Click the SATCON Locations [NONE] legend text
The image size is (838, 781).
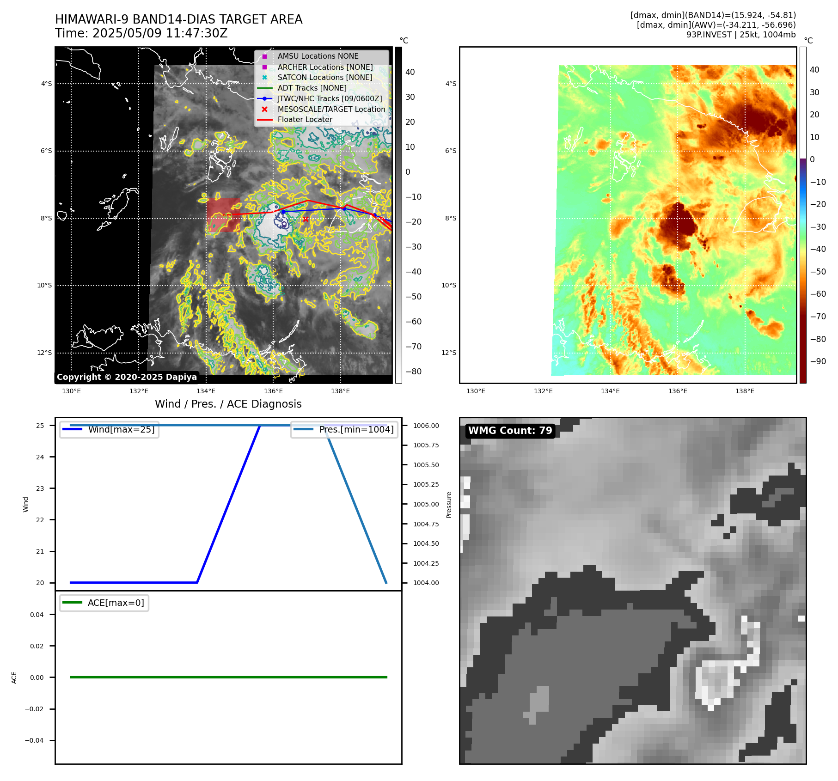pyautogui.click(x=325, y=78)
